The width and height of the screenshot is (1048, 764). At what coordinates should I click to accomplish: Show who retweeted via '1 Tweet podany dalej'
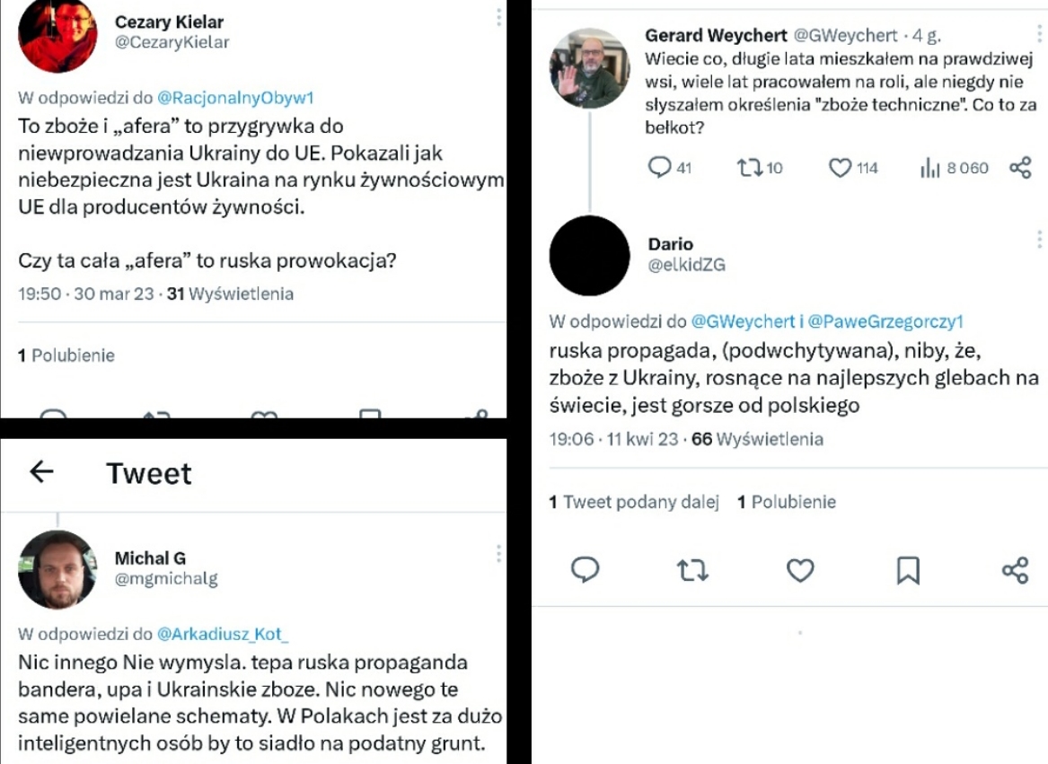[634, 502]
